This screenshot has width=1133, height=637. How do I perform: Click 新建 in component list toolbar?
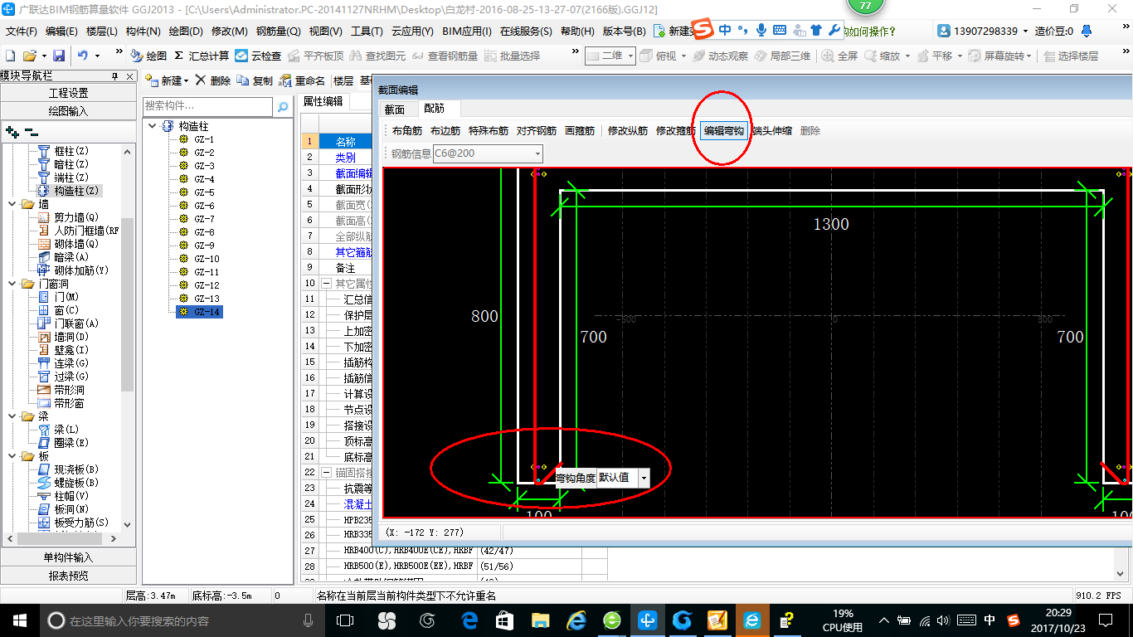pos(167,80)
